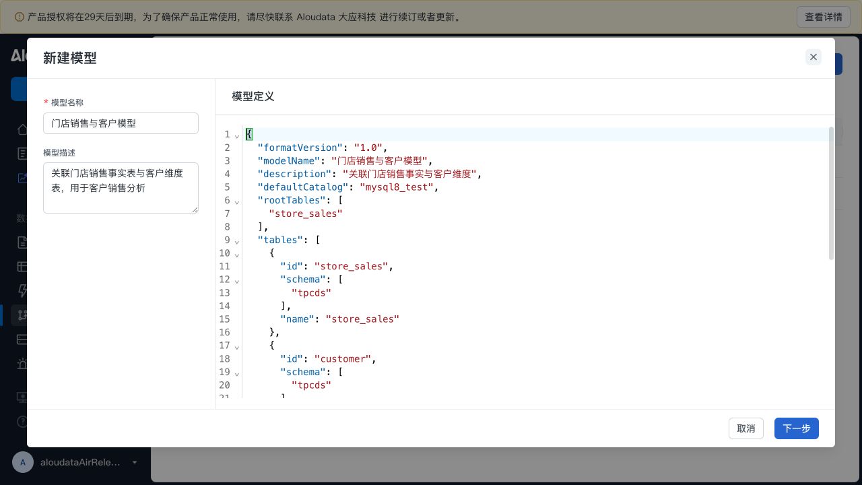Click the 新建模型 dialog title
This screenshot has height=485, width=862.
coord(70,58)
